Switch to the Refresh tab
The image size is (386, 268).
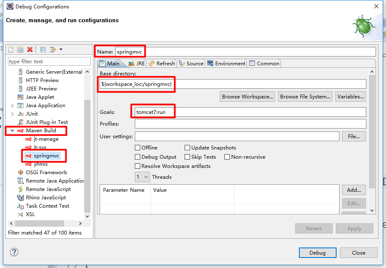(x=162, y=64)
